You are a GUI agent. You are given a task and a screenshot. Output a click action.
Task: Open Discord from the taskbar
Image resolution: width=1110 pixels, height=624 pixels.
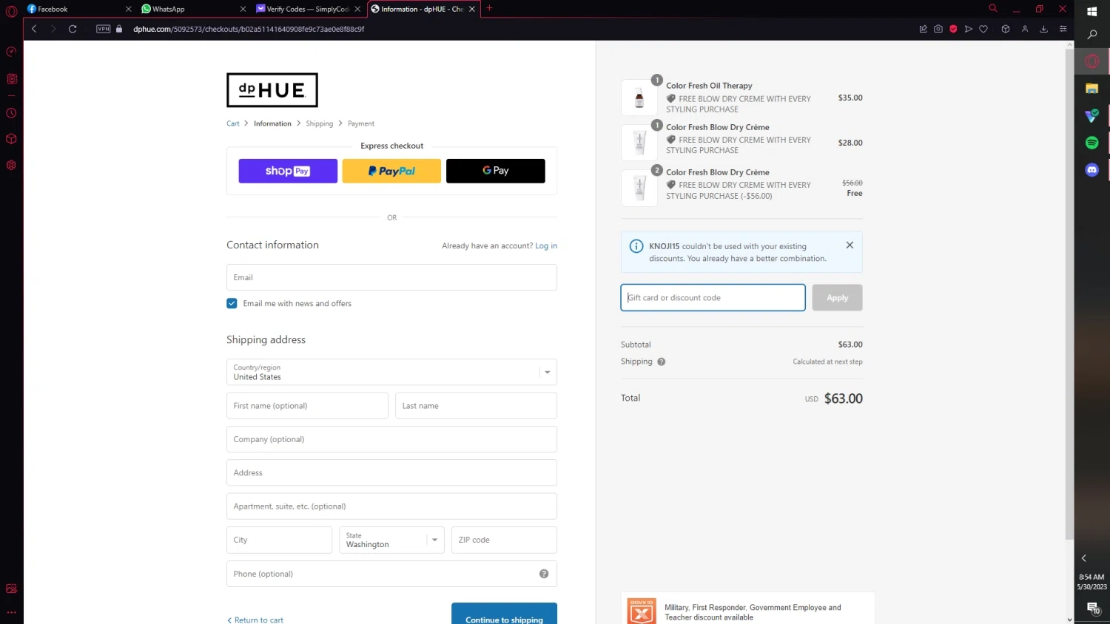(x=1091, y=170)
